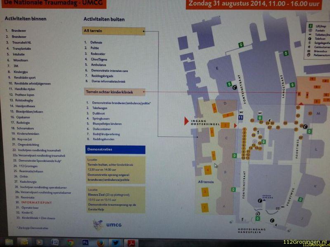Click the "Terrein achter kinderkliniek" heading box

114,92
